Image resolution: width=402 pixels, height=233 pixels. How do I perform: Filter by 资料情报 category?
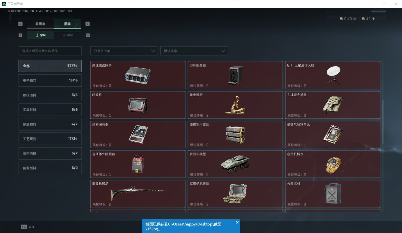coord(50,153)
